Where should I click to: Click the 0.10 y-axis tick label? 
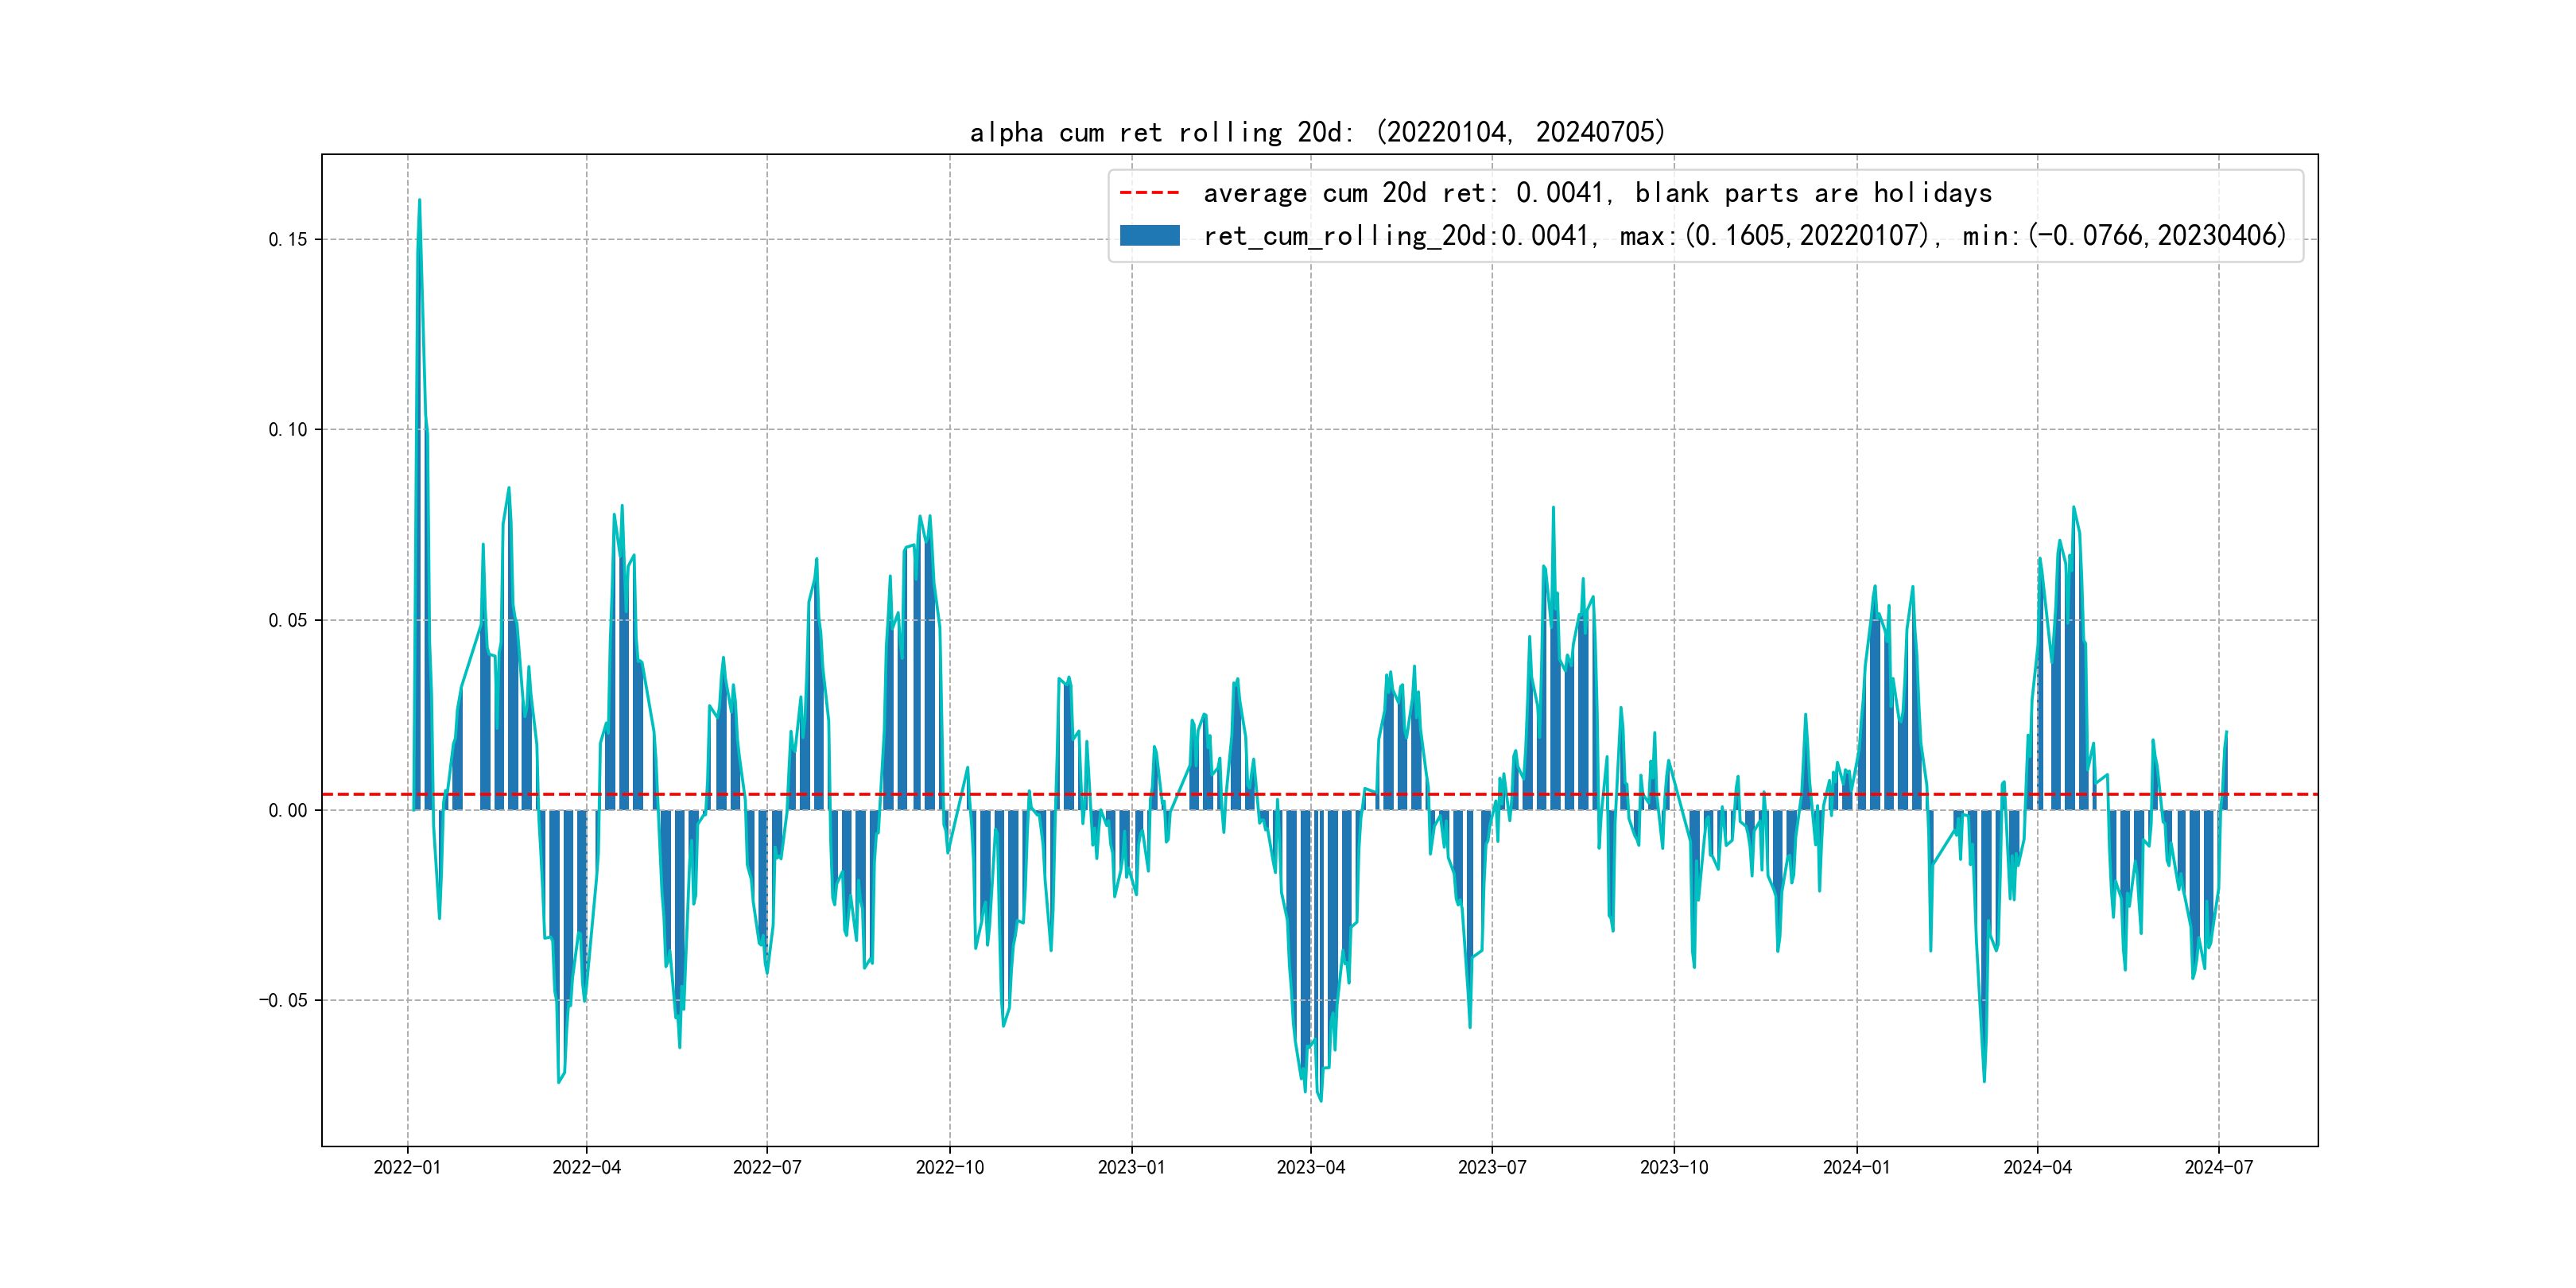(287, 430)
